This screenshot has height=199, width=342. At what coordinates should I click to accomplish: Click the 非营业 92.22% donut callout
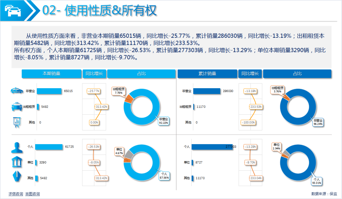click(163, 121)
